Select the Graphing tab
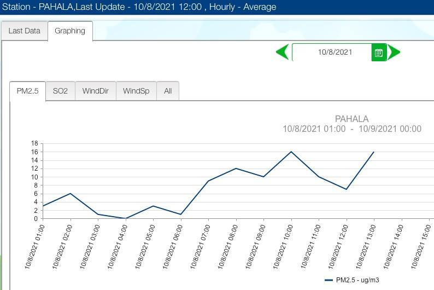Viewport: 434px width, 290px height. point(70,31)
